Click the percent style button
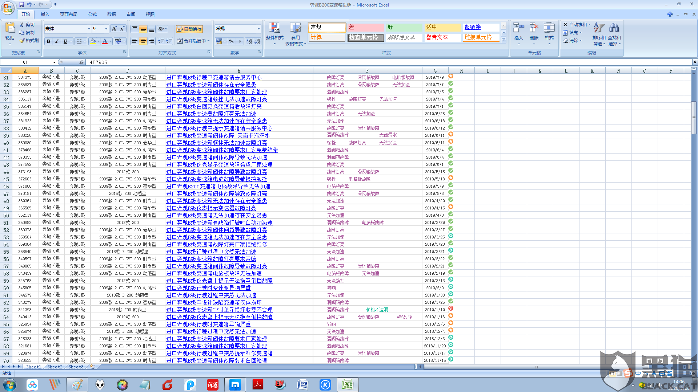 [232, 41]
